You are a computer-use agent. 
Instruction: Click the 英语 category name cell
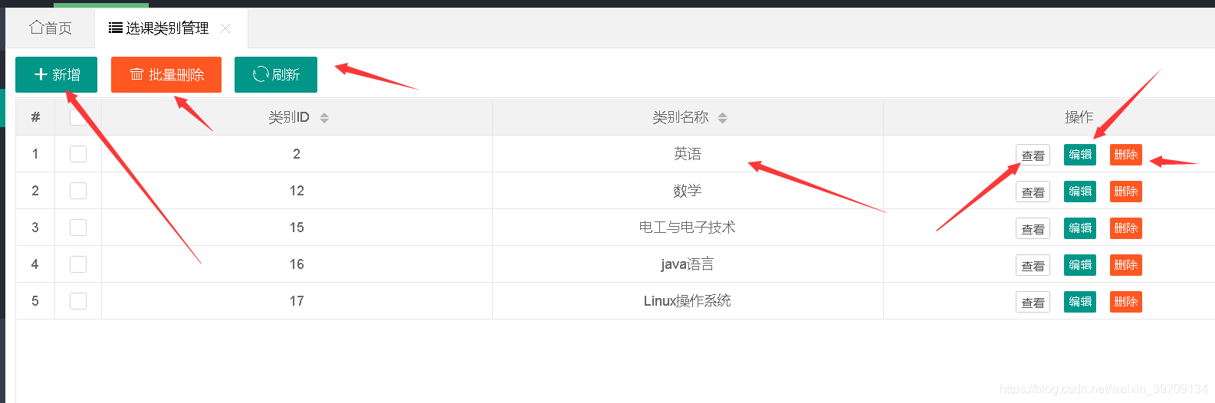tap(687, 154)
